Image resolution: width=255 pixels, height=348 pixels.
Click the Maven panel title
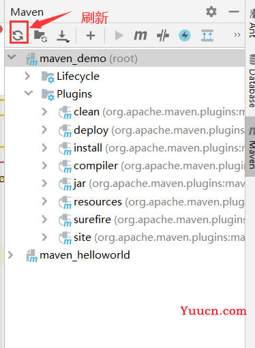click(x=27, y=12)
